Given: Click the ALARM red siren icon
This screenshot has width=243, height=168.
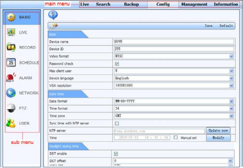Looking at the screenshot, I should (11, 77).
